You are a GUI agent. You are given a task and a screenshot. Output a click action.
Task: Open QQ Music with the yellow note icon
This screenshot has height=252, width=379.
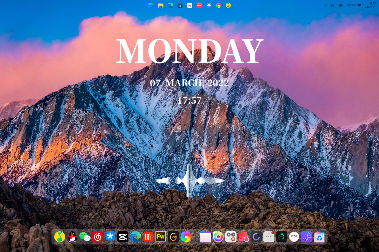click(60, 237)
